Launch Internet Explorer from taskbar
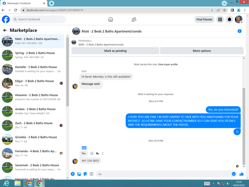 click(6, 184)
